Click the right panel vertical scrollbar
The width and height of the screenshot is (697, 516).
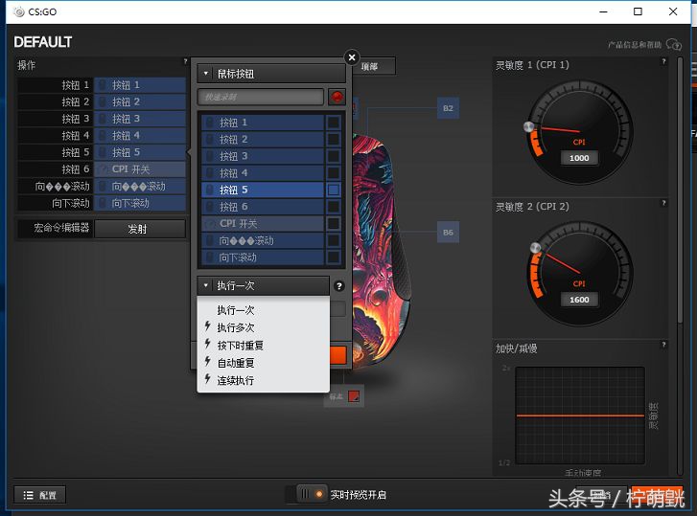(679, 191)
